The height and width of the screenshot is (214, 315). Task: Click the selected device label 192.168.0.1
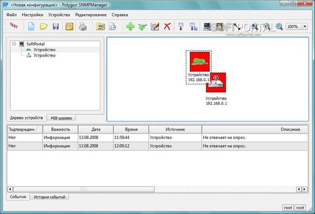(x=199, y=80)
